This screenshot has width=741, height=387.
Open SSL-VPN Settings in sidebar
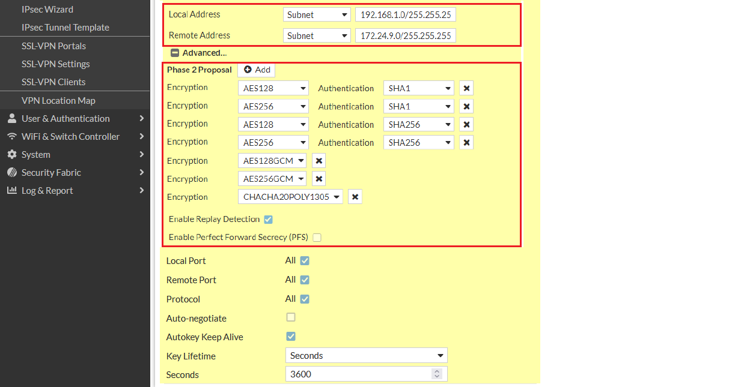pyautogui.click(x=55, y=64)
